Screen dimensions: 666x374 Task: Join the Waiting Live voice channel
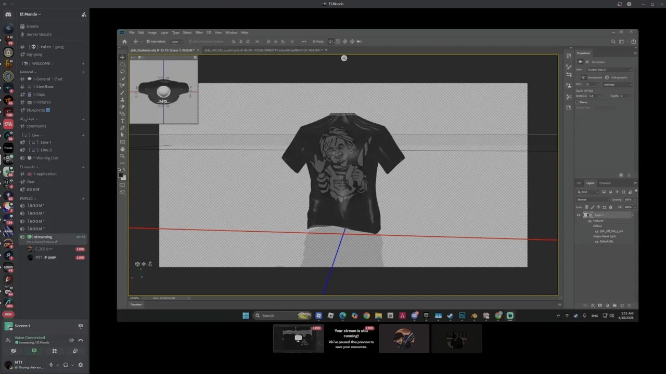click(x=47, y=158)
